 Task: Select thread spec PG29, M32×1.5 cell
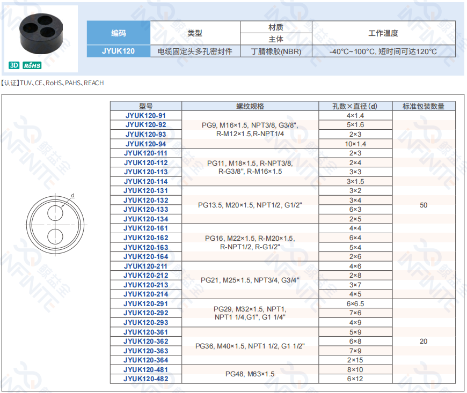(x=250, y=313)
